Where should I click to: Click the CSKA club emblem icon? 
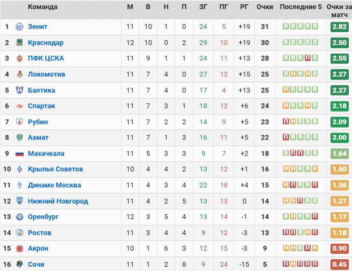19,58
